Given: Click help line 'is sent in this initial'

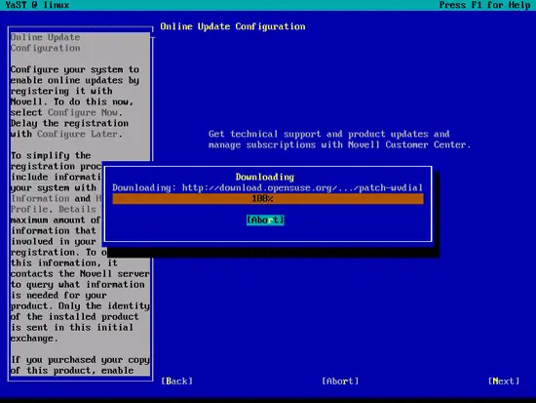Looking at the screenshot, I should pyautogui.click(x=72, y=327).
